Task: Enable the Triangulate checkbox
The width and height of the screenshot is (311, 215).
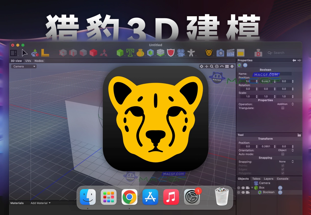Action: point(282,108)
